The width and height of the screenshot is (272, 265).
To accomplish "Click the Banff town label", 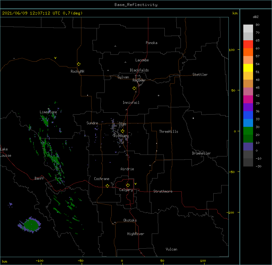I will (39, 178).
